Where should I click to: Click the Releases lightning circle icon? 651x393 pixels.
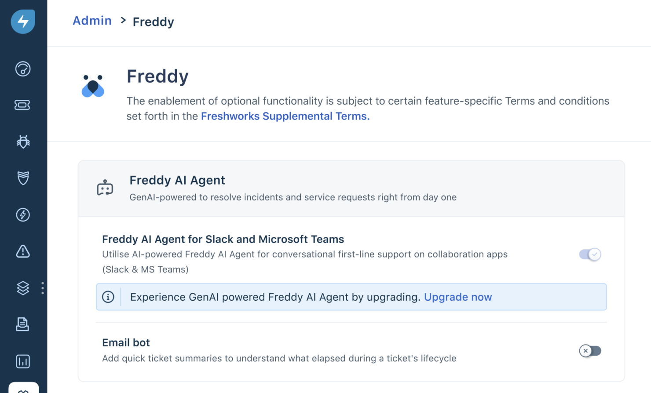coord(22,215)
